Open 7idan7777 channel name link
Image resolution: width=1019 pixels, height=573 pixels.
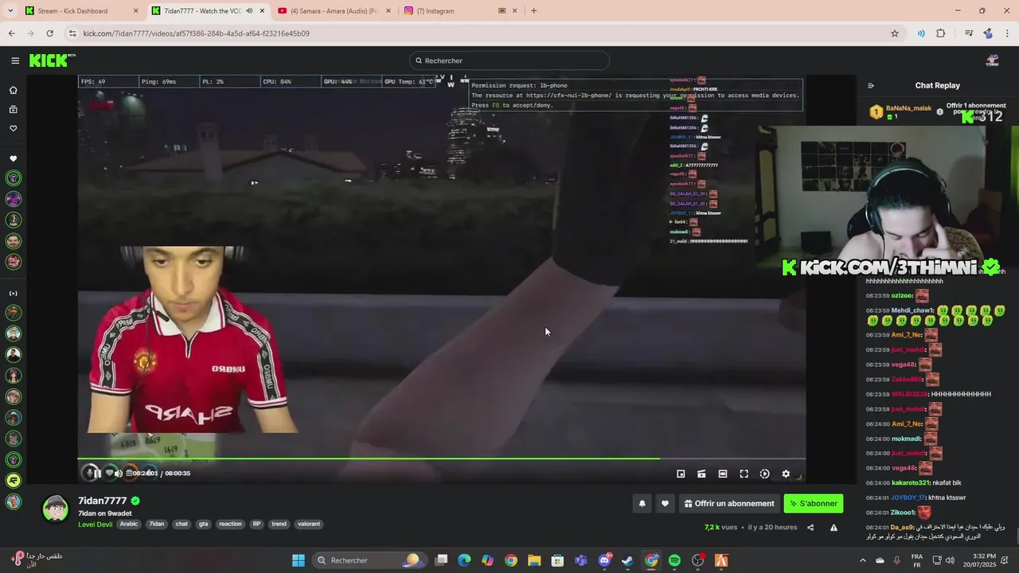pyautogui.click(x=102, y=501)
